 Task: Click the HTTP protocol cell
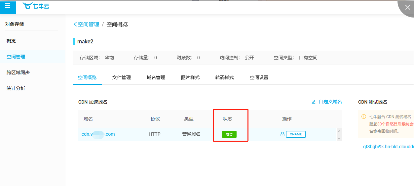click(x=155, y=134)
